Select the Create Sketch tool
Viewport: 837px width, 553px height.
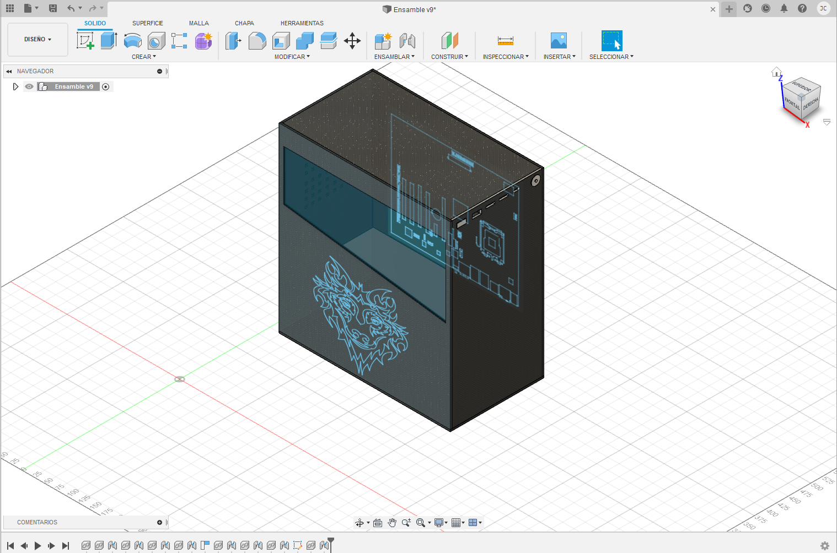[85, 41]
